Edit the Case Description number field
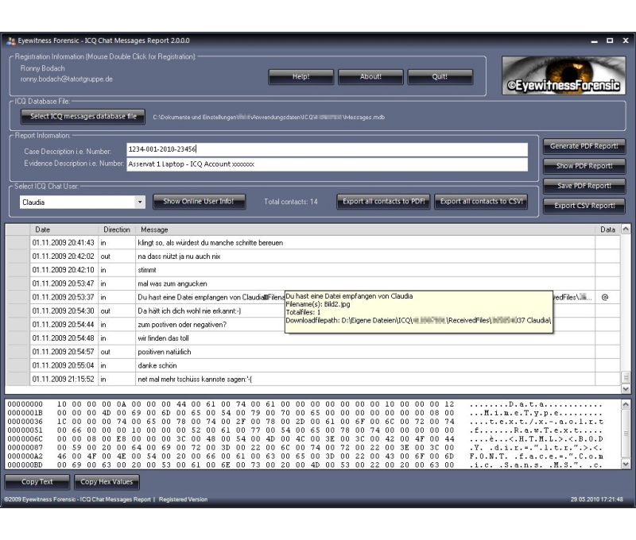The width and height of the screenshot is (636, 540). pos(326,149)
